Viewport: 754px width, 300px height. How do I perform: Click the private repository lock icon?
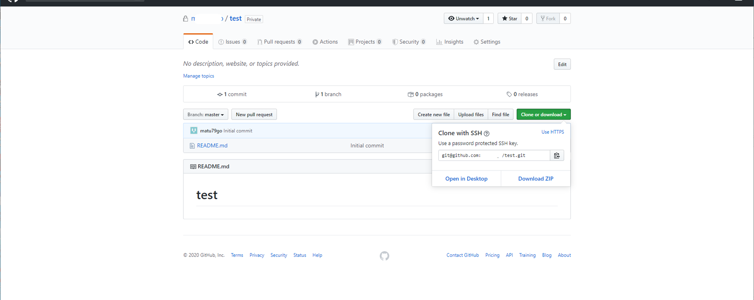pos(186,19)
